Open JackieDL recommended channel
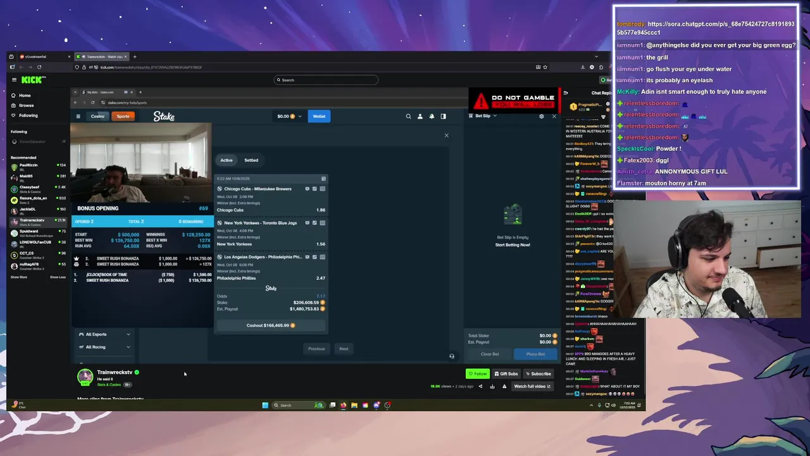The image size is (810, 456). (38, 210)
